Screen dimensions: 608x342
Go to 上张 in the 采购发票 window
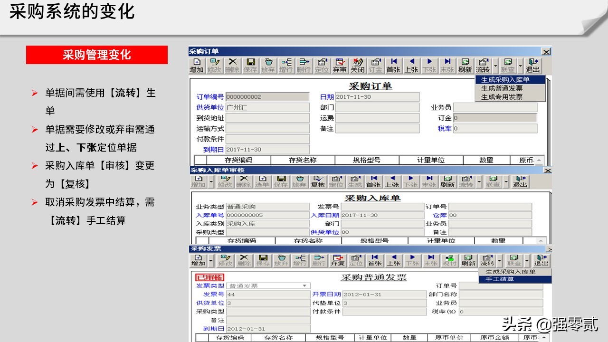pos(393,260)
